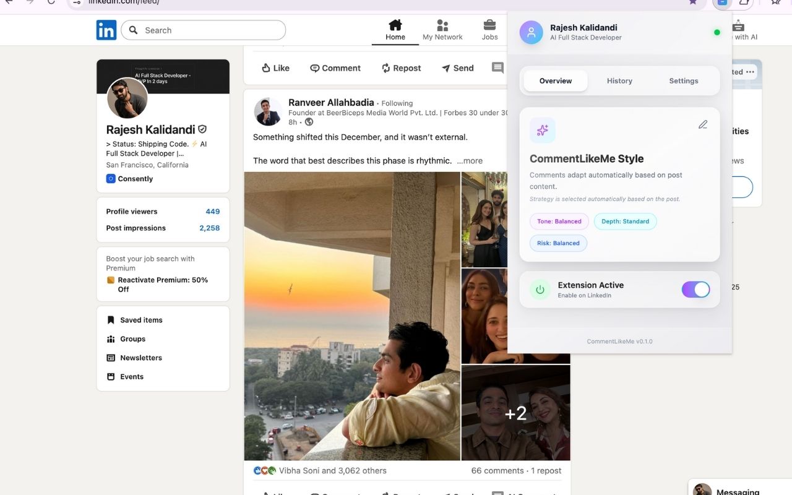
Task: Open My Network icon
Action: (x=442, y=25)
